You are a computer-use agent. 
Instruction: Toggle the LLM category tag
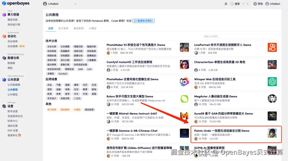[89, 69]
